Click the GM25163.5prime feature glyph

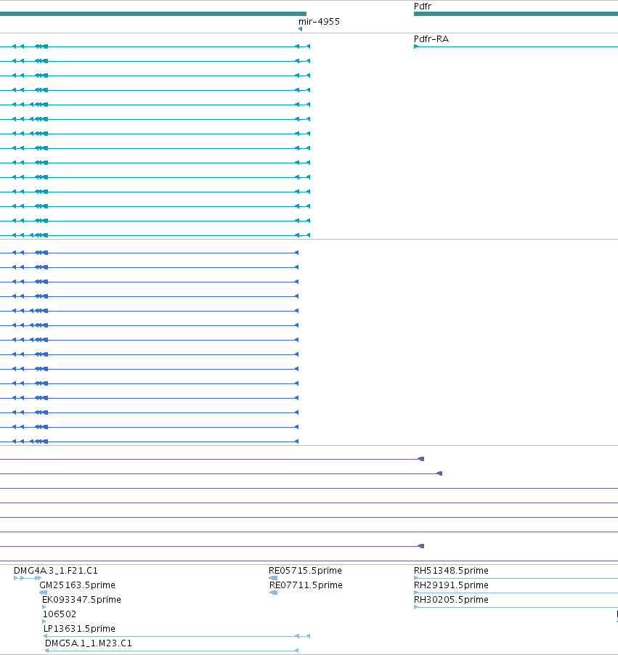click(x=43, y=593)
